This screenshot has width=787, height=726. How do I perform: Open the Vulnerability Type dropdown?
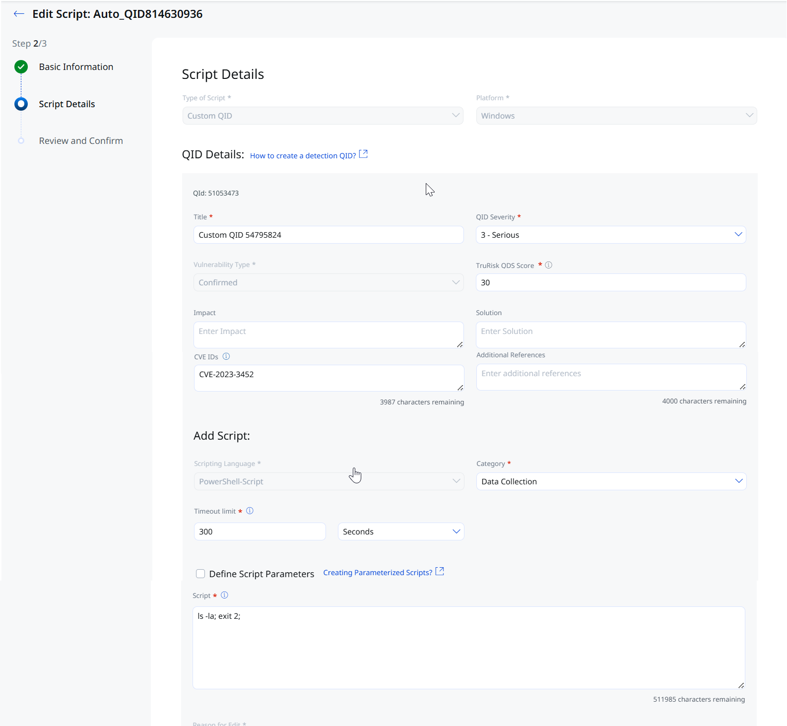coord(328,282)
